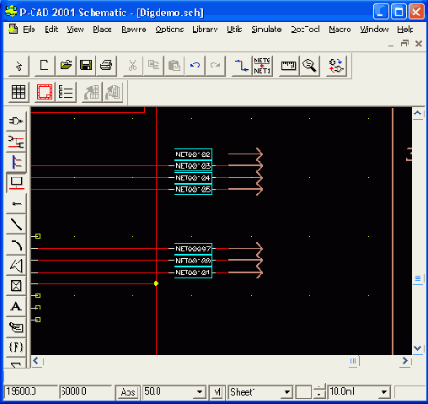
Task: Select the measure ruler tool
Action: click(x=288, y=66)
